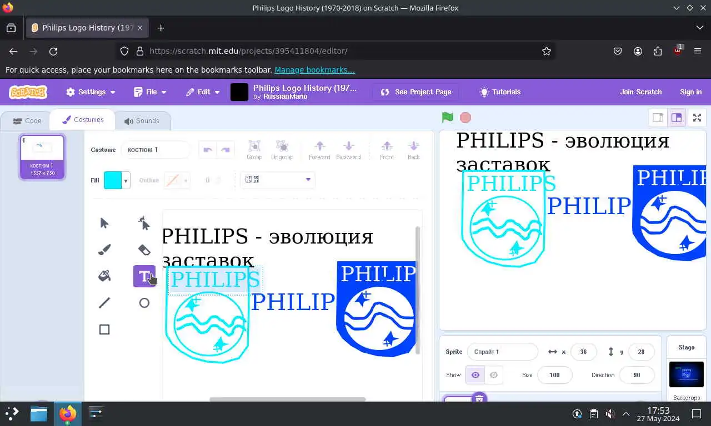Enter full screen stage mode
This screenshot has height=426, width=711.
pyautogui.click(x=697, y=118)
